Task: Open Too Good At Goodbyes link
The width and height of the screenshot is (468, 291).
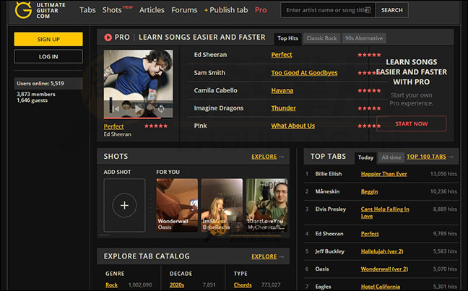Action: click(304, 73)
